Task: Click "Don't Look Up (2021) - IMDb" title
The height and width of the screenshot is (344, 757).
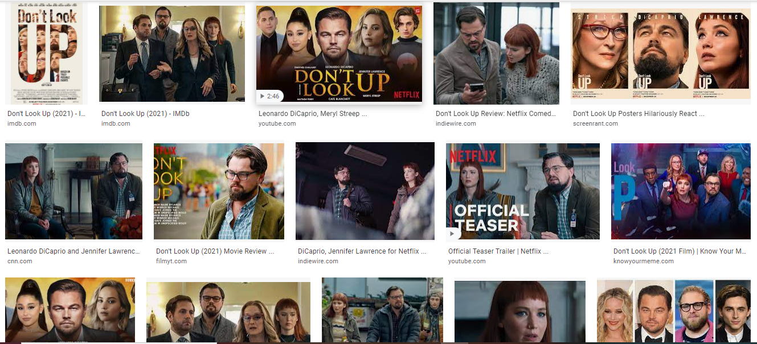Action: [x=145, y=114]
